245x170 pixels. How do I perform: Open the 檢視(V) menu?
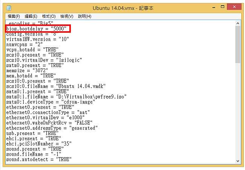coord(67,16)
